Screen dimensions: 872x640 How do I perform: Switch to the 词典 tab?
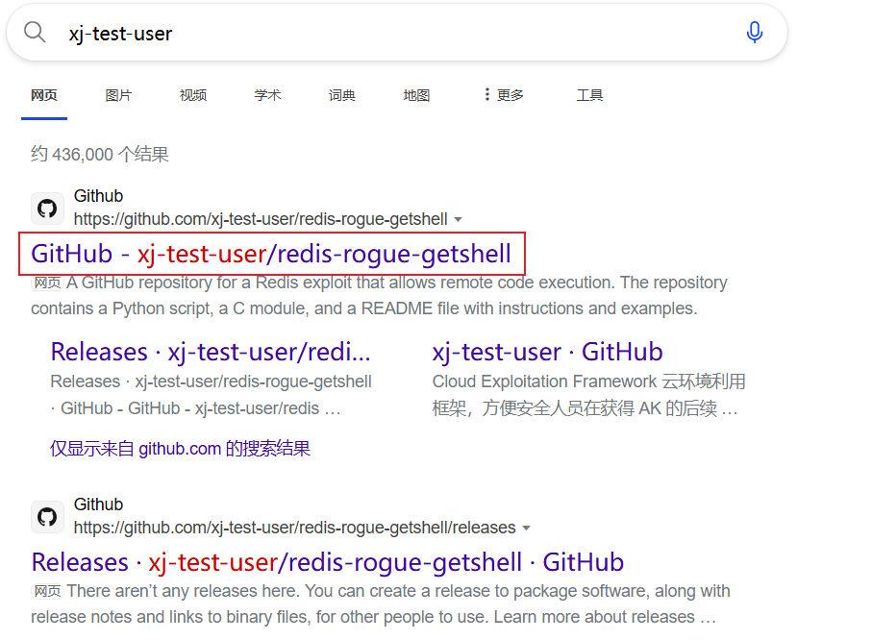point(342,95)
